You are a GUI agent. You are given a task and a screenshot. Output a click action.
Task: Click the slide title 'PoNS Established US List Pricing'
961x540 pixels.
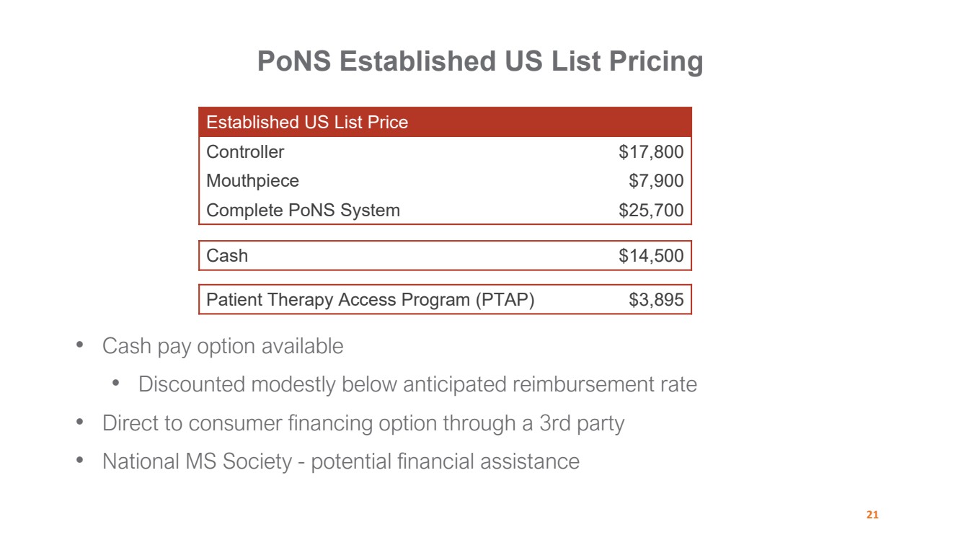point(480,61)
